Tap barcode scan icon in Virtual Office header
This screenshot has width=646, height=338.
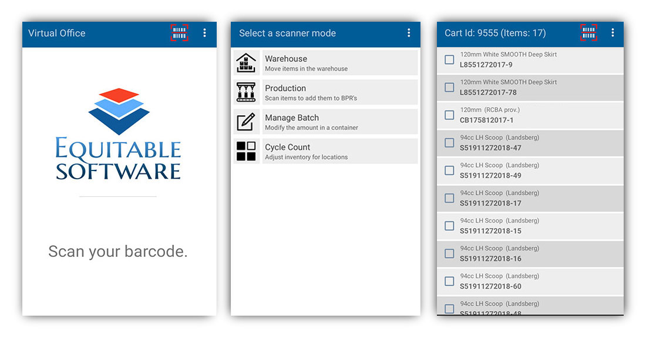tap(179, 33)
